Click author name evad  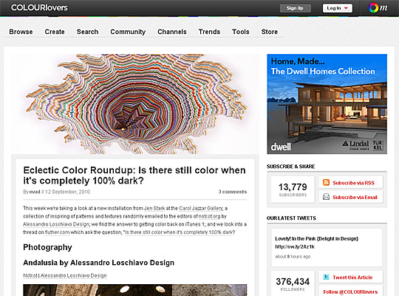35,192
